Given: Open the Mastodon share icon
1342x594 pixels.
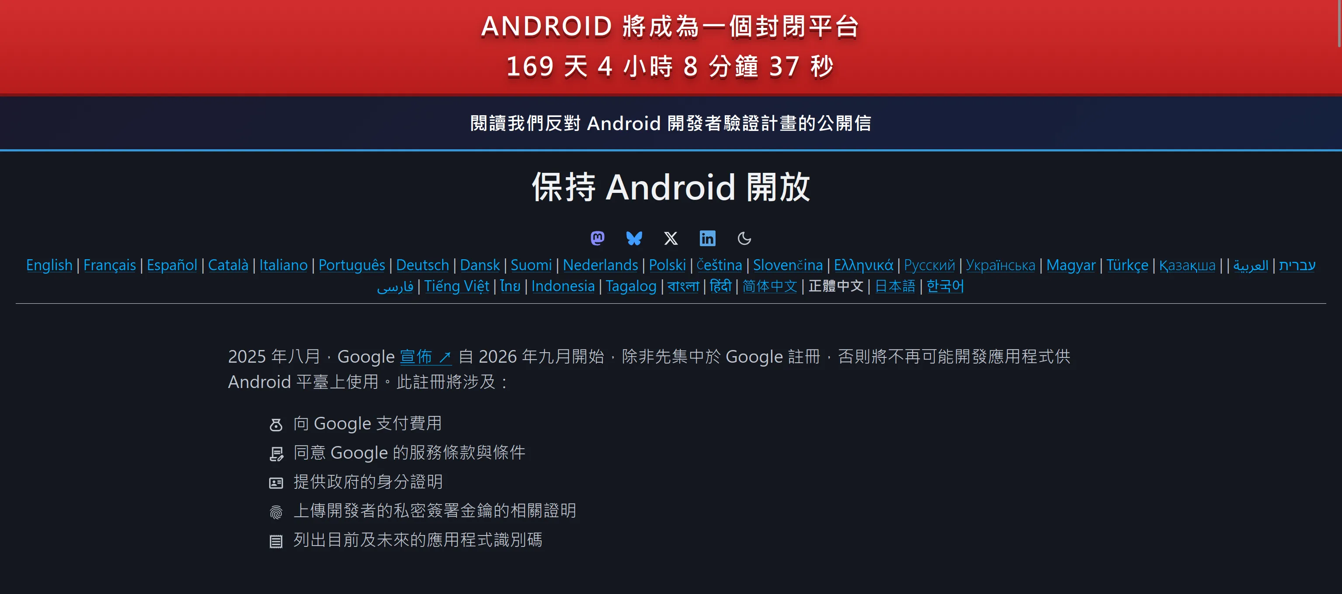Looking at the screenshot, I should (x=597, y=238).
